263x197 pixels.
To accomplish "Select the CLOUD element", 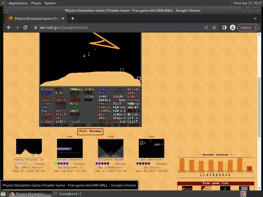I will (89, 96).
